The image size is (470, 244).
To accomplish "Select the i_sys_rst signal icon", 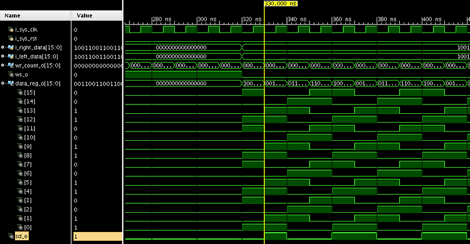I will click(11, 38).
